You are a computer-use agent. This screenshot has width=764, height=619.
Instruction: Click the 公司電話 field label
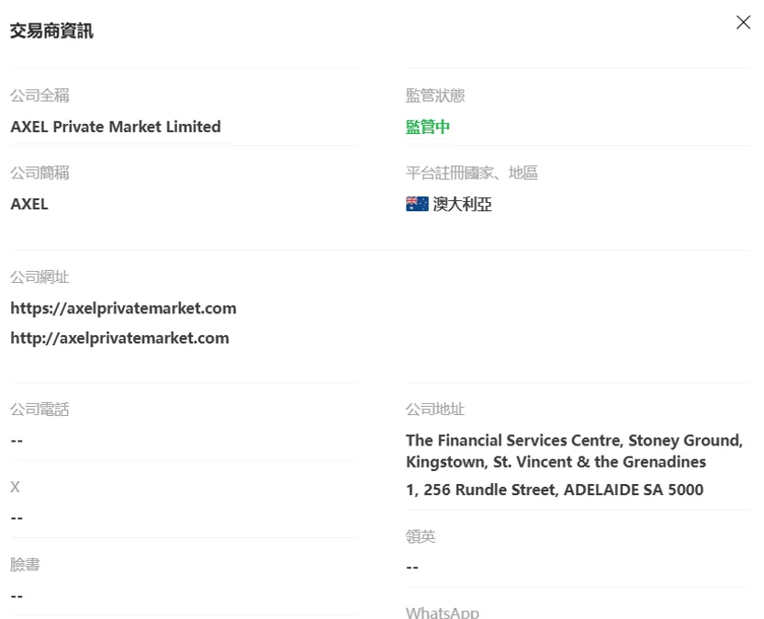click(x=40, y=410)
